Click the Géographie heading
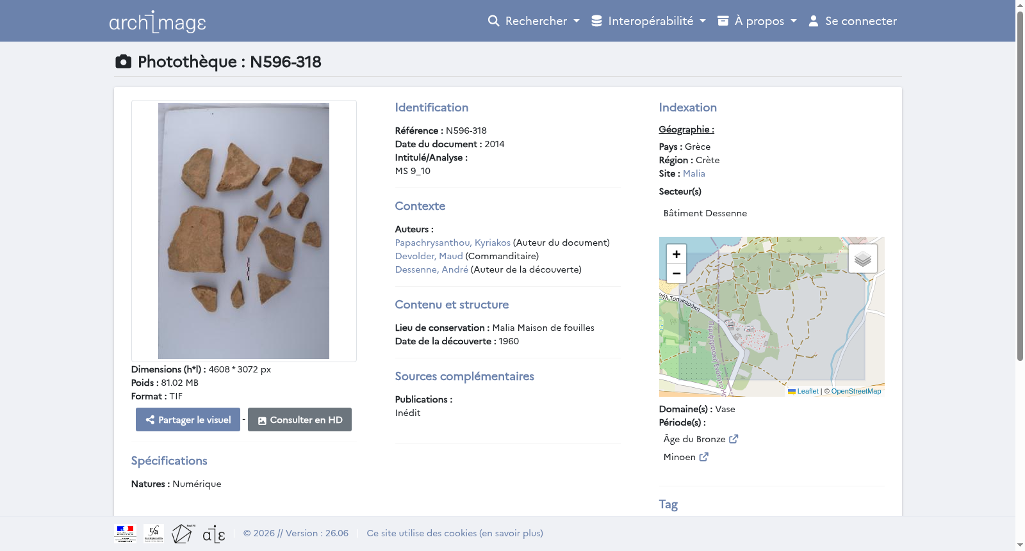 tap(687, 129)
